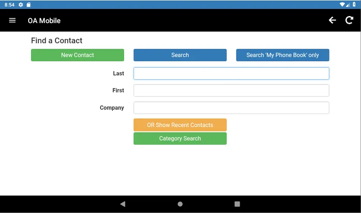Screen dimensions: 361x213
Task: Tap the battery status icon
Action: click(354, 5)
